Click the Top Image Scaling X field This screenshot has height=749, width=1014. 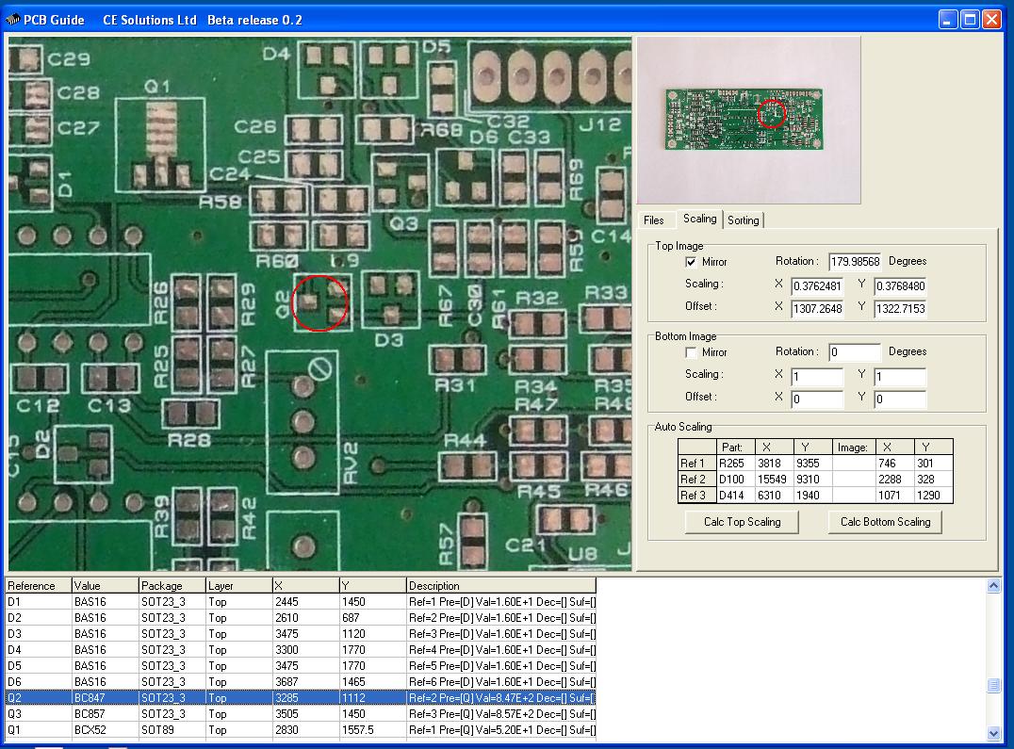click(x=816, y=286)
